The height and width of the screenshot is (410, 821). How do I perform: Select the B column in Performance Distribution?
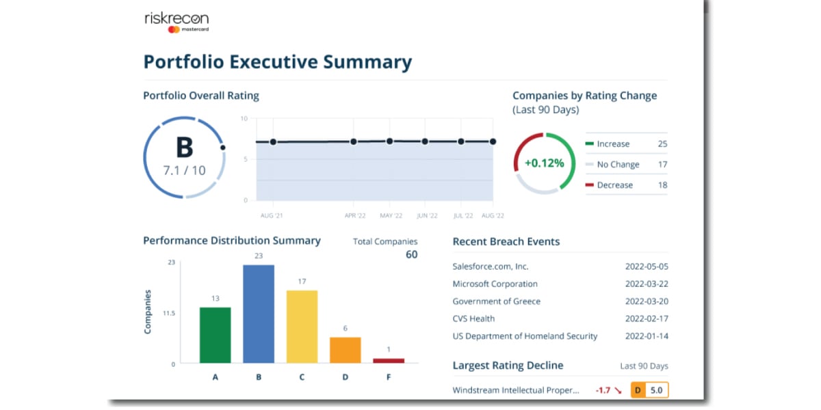pos(259,314)
